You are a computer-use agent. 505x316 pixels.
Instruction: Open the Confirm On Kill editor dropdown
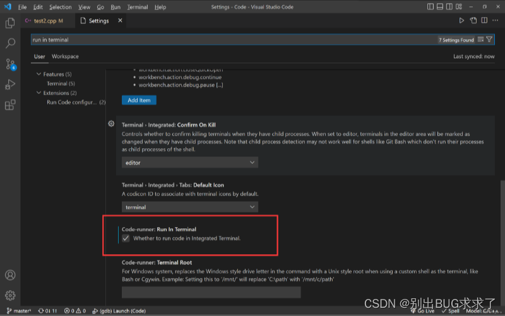[x=190, y=163]
